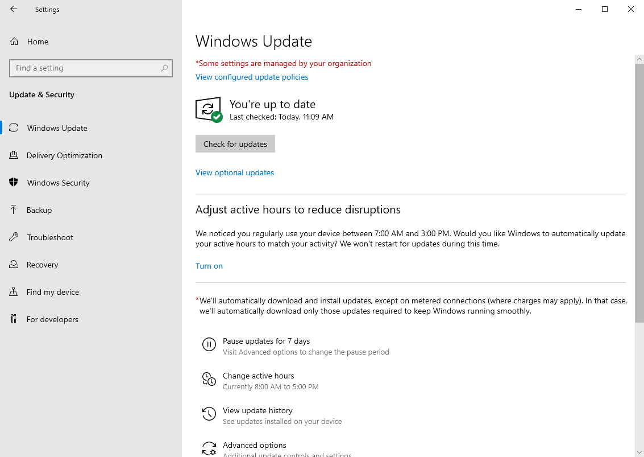Viewport: 644px width, 457px height.
Task: Click the Recovery icon
Action: point(14,264)
